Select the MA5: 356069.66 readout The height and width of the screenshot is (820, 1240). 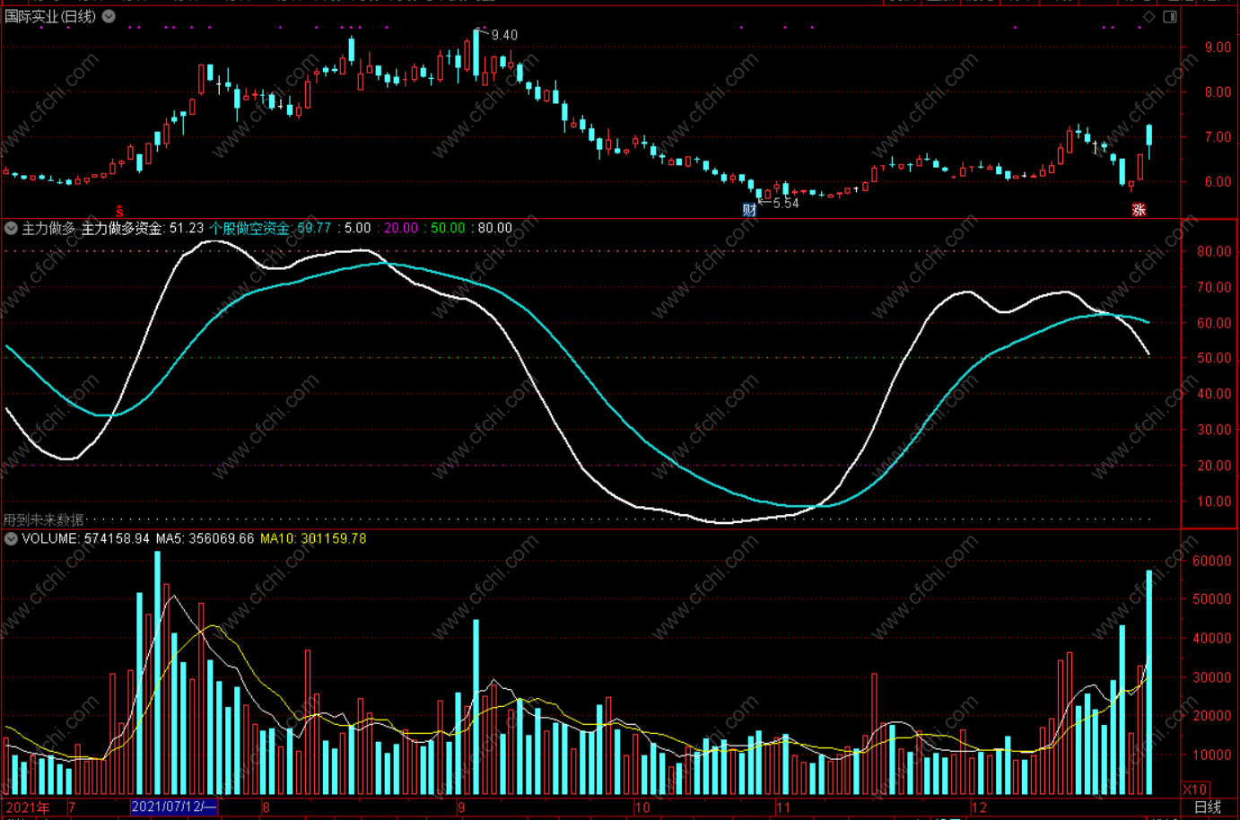205,538
